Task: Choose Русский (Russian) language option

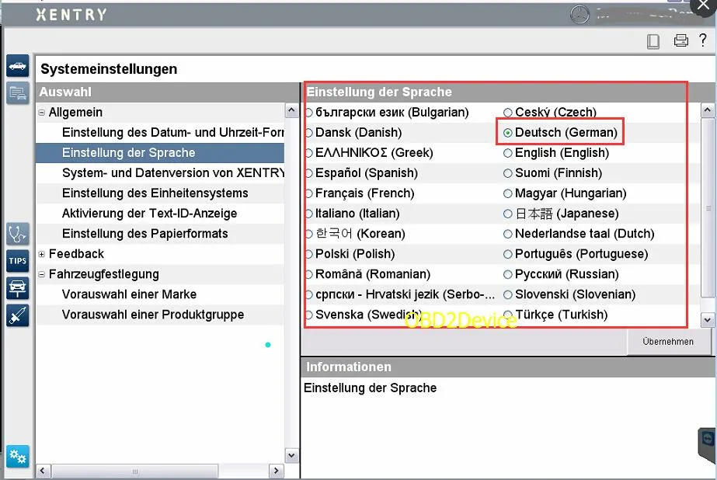Action: pyautogui.click(x=507, y=274)
